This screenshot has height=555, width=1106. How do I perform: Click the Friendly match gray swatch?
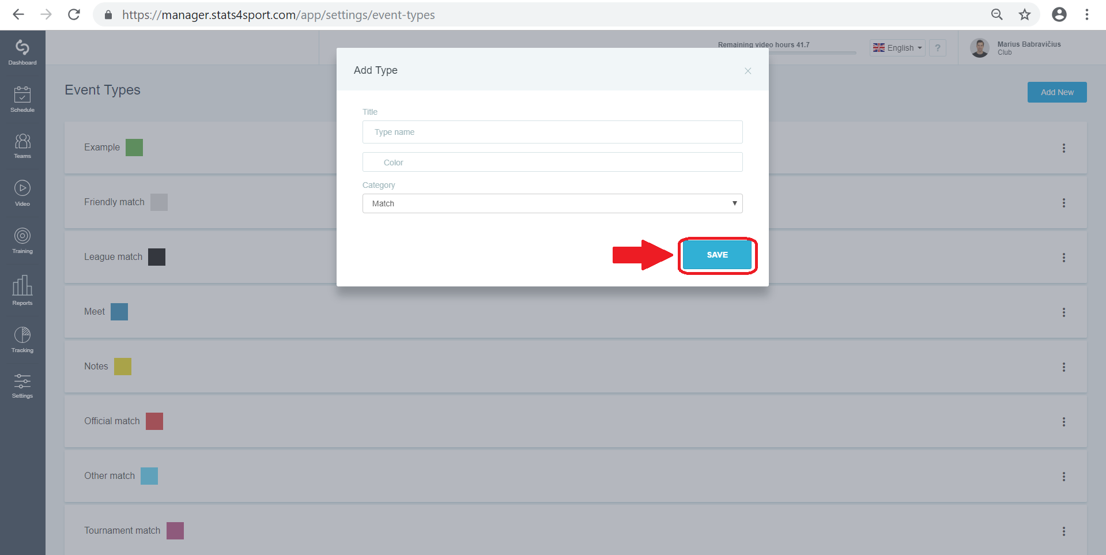(159, 202)
